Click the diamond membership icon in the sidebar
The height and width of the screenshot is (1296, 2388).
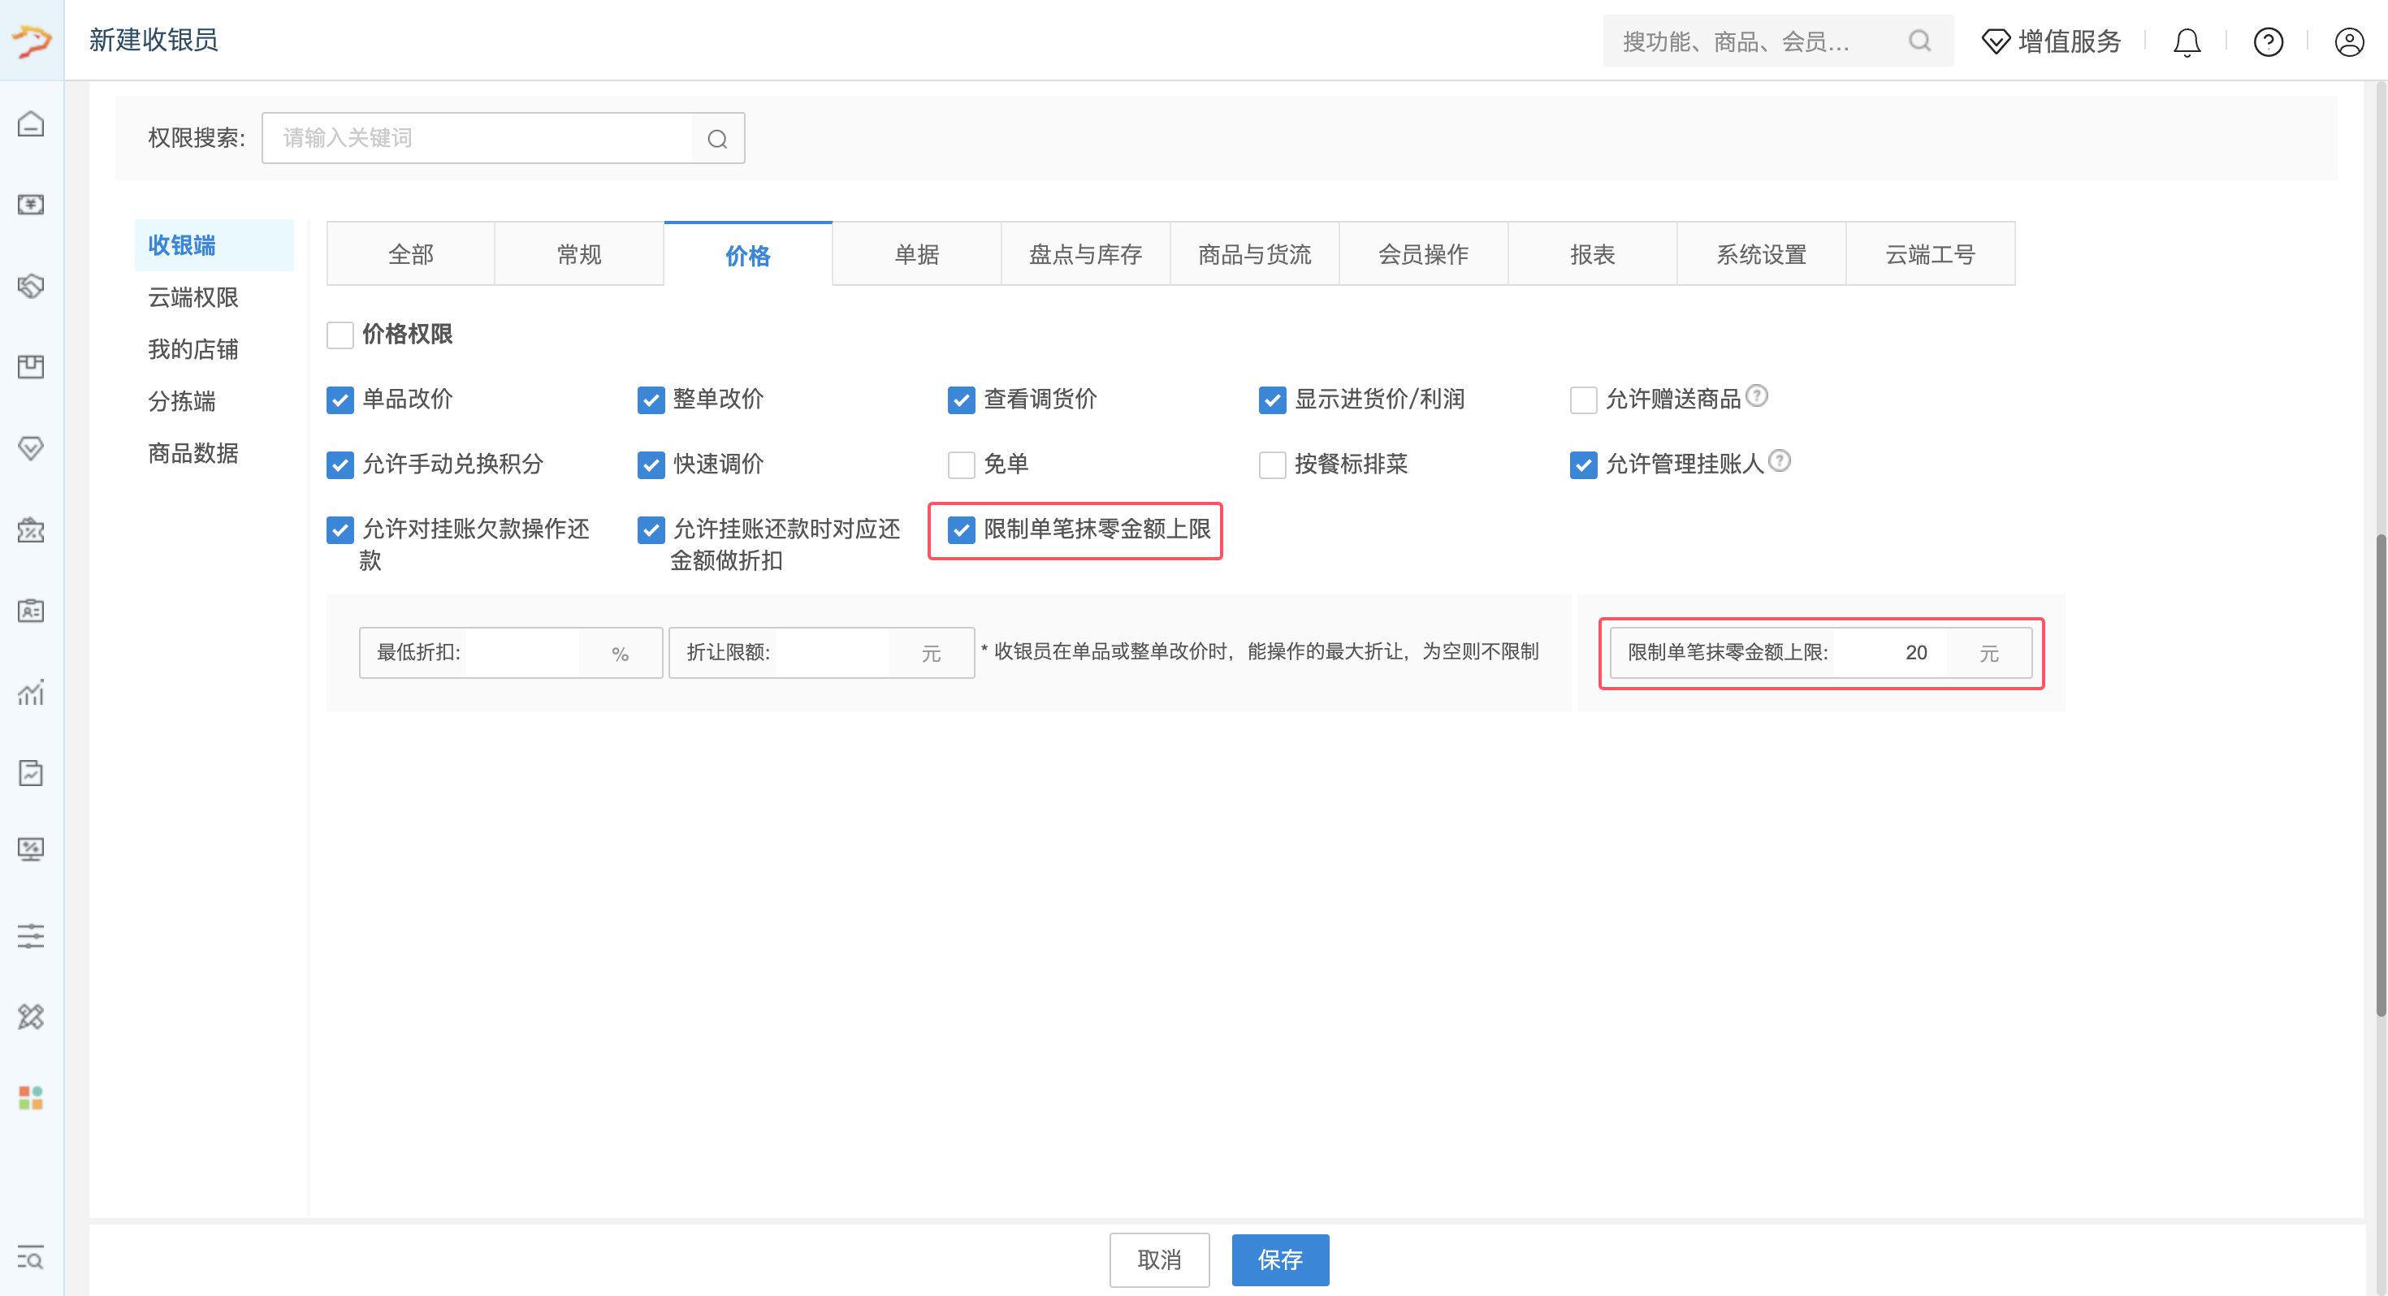[x=31, y=449]
